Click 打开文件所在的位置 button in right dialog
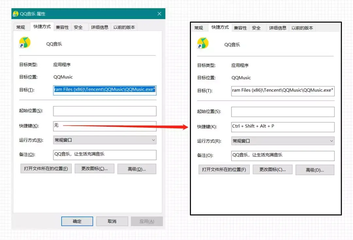Screen dimensions: 353x240 pos(224,170)
